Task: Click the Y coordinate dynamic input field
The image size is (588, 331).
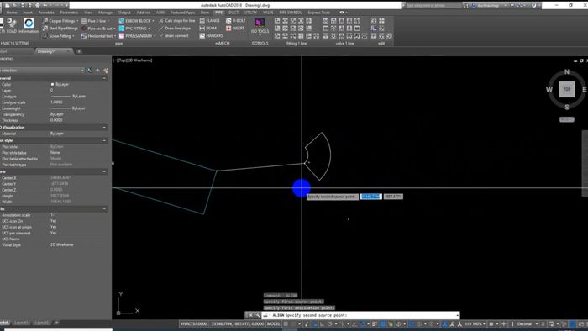Action: tap(393, 197)
